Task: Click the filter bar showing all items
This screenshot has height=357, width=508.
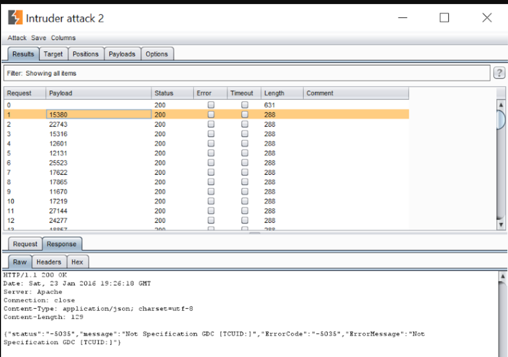Action: [x=247, y=73]
